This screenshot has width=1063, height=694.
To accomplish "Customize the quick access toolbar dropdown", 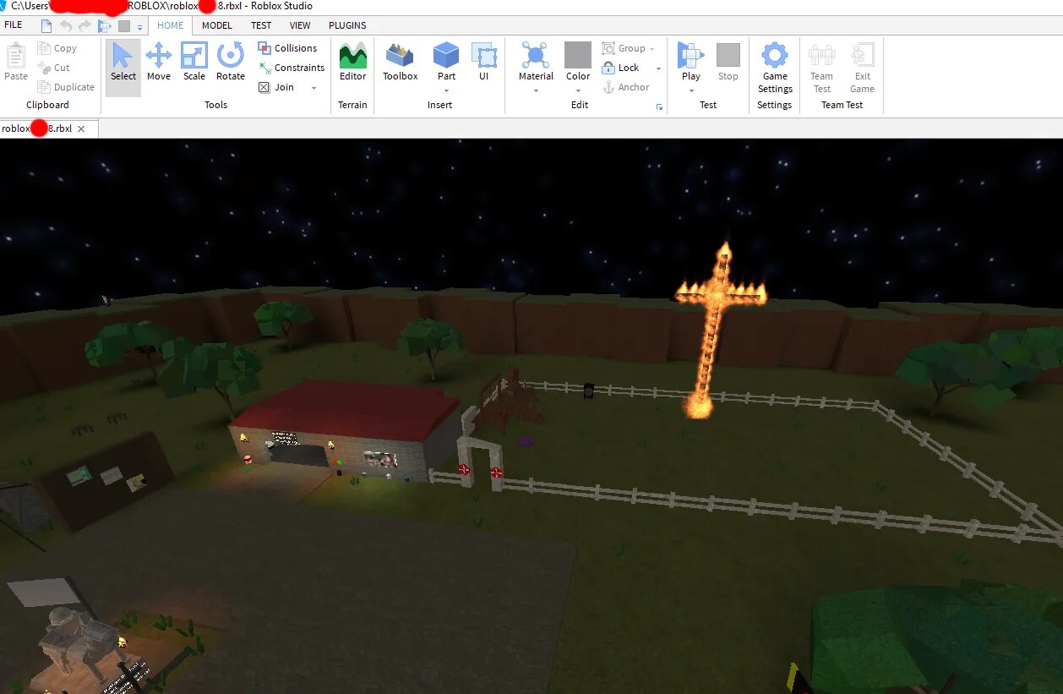I will tap(140, 27).
